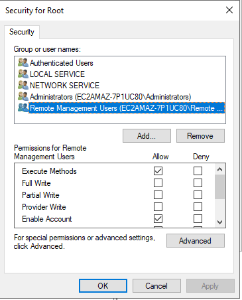Click the NETWORK SERVICE group icon
Screen dimensions: 242x300
click(23, 86)
